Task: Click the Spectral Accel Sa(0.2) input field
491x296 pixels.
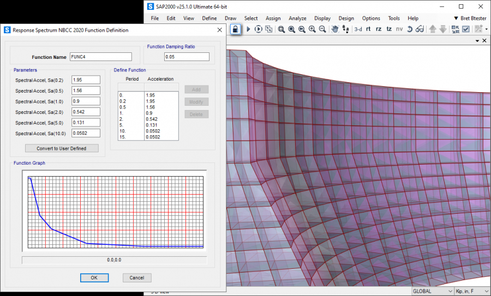Action: pyautogui.click(x=86, y=80)
